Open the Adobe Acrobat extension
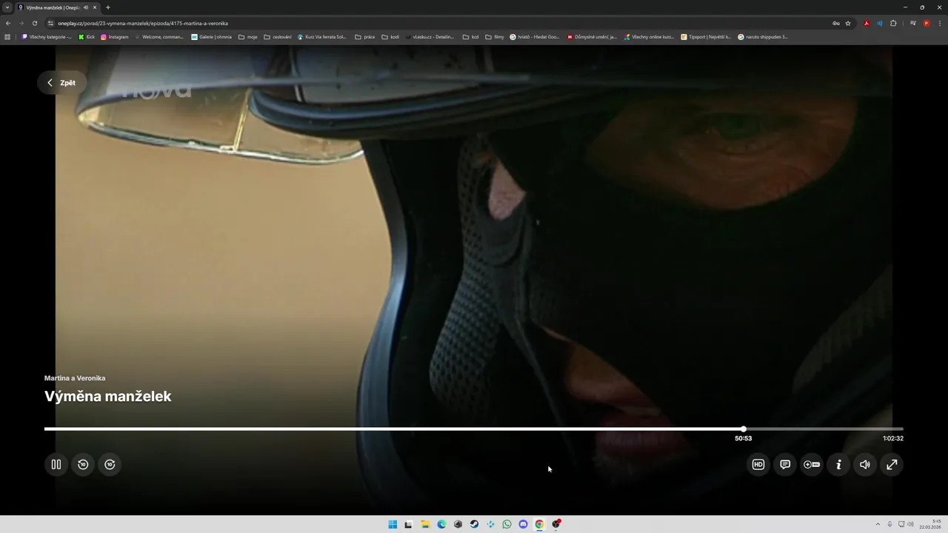Screen dimensions: 948x533 [867, 23]
